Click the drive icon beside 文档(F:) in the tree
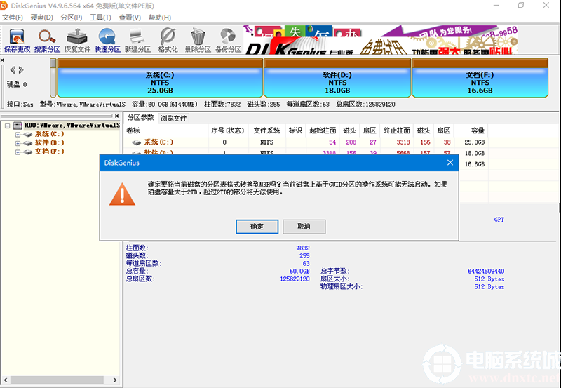The width and height of the screenshot is (561, 388). coord(28,152)
